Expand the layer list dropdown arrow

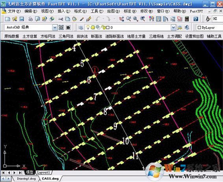pos(173,27)
